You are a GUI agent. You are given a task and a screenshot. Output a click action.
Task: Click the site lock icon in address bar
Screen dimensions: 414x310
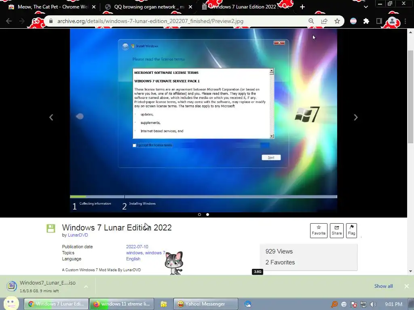click(x=51, y=21)
